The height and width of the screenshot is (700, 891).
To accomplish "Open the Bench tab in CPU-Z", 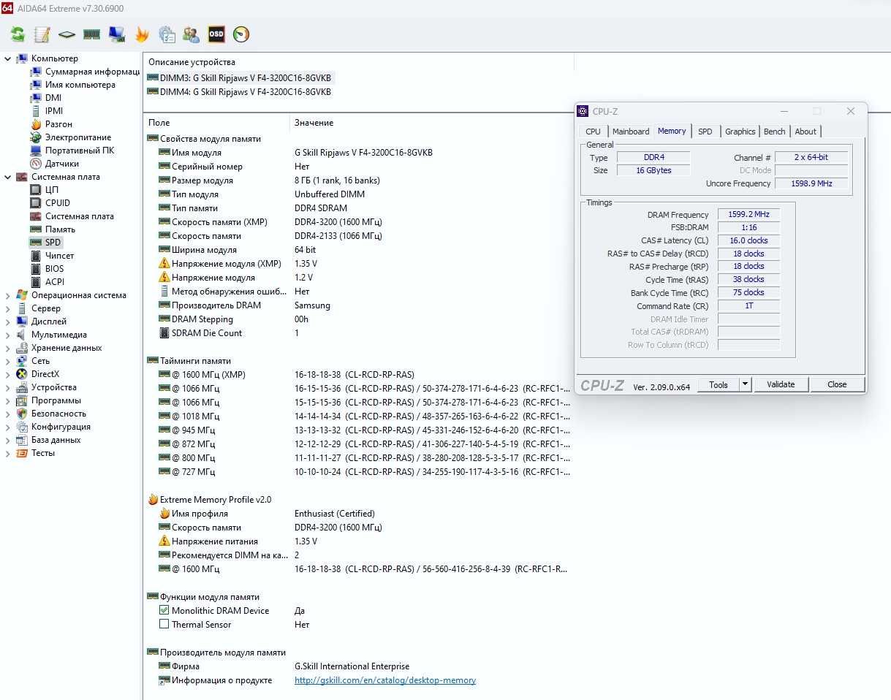I will point(774,132).
